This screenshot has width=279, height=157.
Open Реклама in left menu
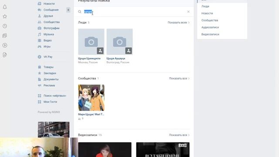49,85
